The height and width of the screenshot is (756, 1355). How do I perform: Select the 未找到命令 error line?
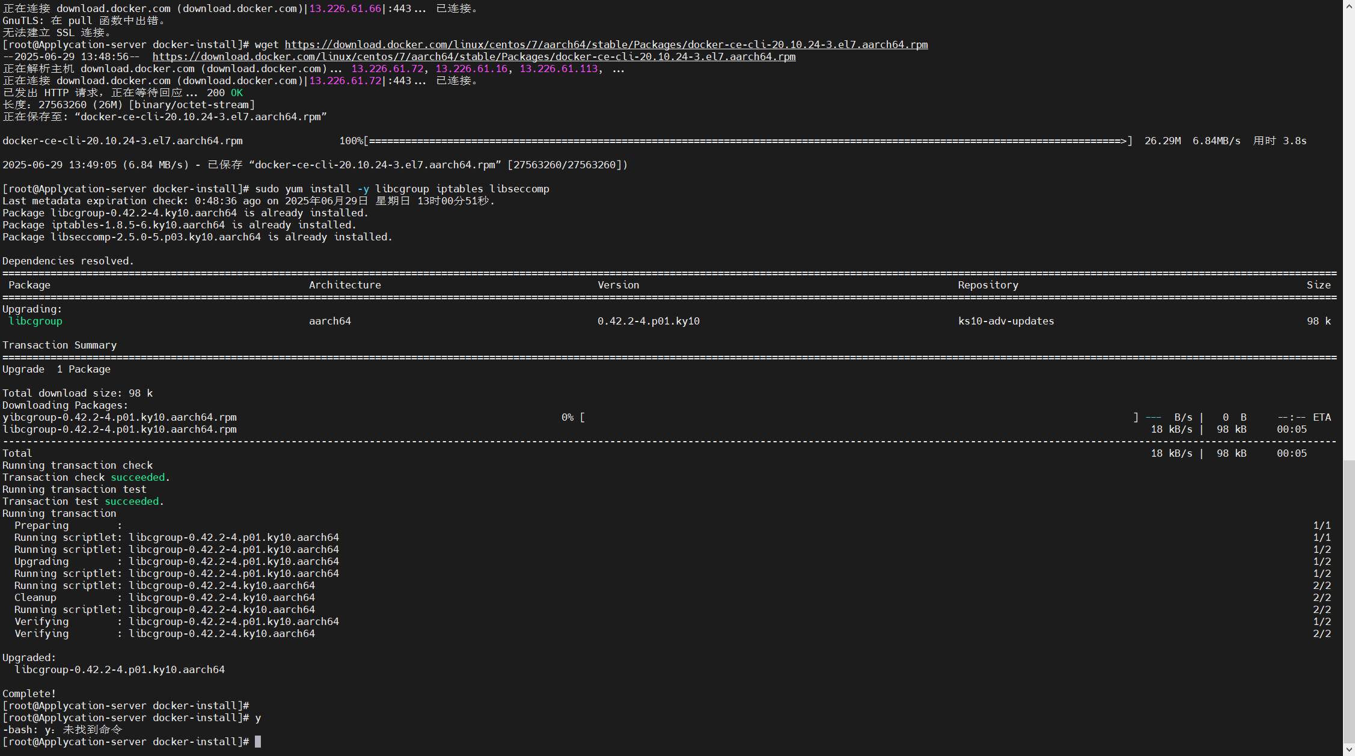point(93,730)
